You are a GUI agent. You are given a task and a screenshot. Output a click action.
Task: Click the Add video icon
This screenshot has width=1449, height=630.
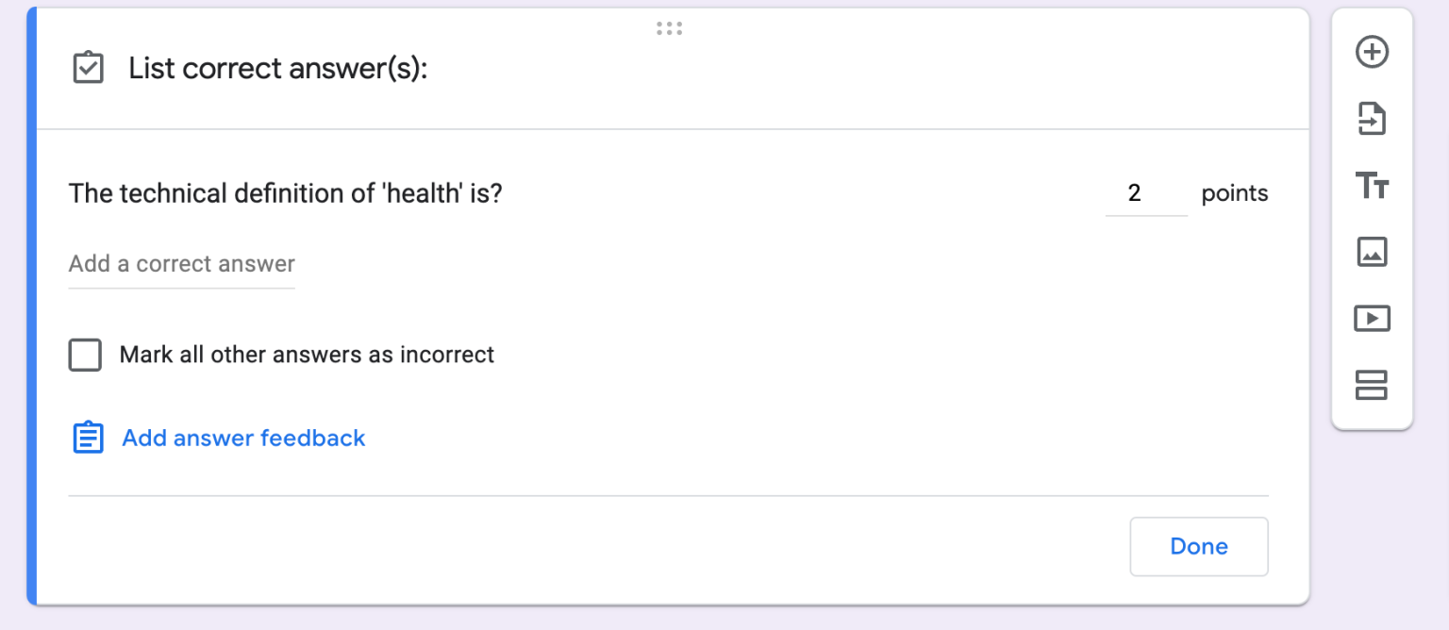click(x=1372, y=319)
